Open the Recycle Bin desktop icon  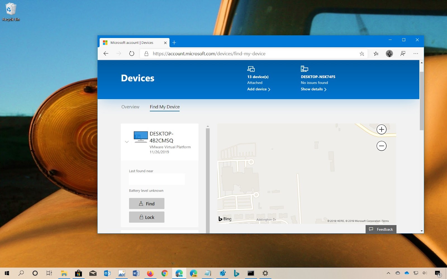[x=11, y=12]
